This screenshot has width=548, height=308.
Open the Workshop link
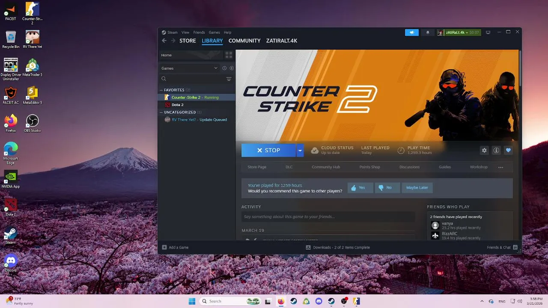click(x=479, y=167)
